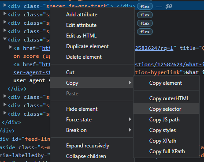Choose Add attribute from context menu
This screenshot has width=204, height=162.
(92, 15)
